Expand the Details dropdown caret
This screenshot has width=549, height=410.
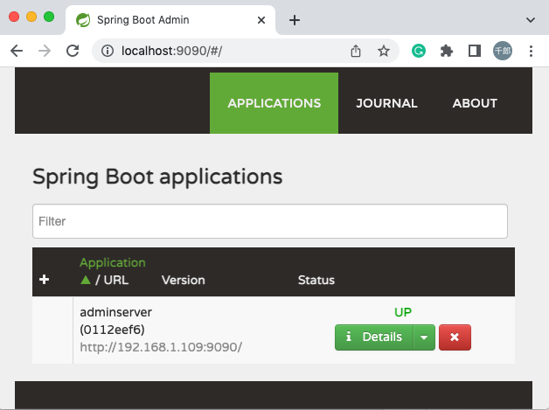pos(424,337)
